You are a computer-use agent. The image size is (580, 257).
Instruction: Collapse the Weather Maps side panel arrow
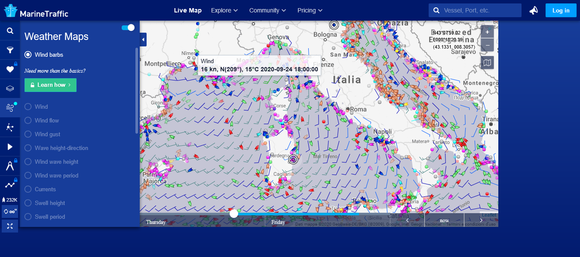[x=143, y=40]
